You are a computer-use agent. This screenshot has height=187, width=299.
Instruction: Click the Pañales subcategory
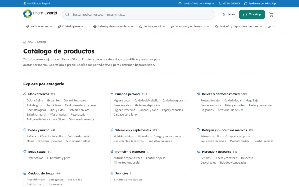point(31,137)
